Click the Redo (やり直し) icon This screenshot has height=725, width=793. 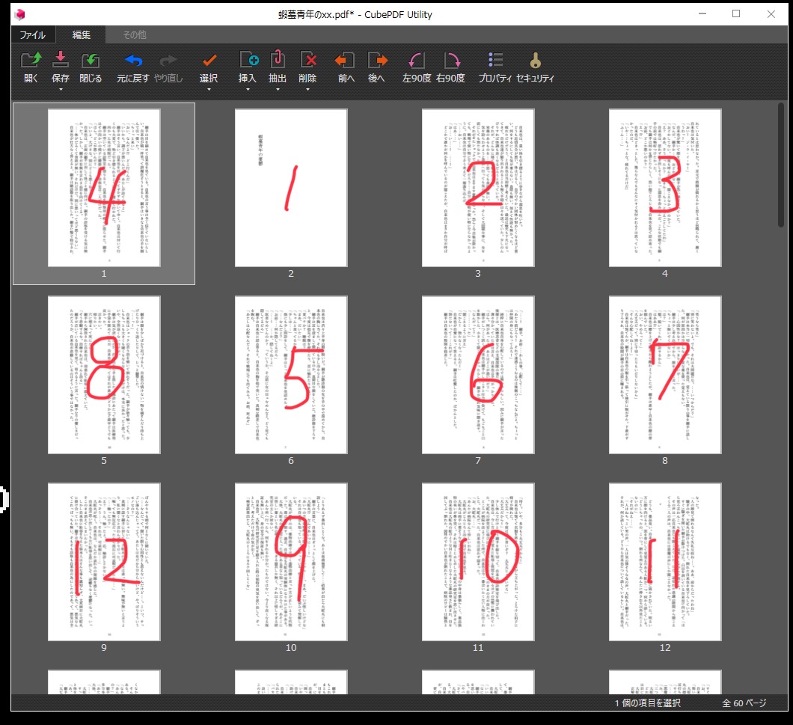tap(168, 60)
